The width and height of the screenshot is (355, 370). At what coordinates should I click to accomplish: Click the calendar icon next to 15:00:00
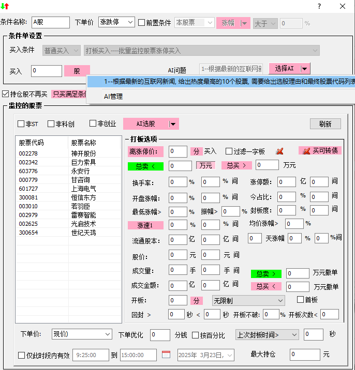point(166,354)
